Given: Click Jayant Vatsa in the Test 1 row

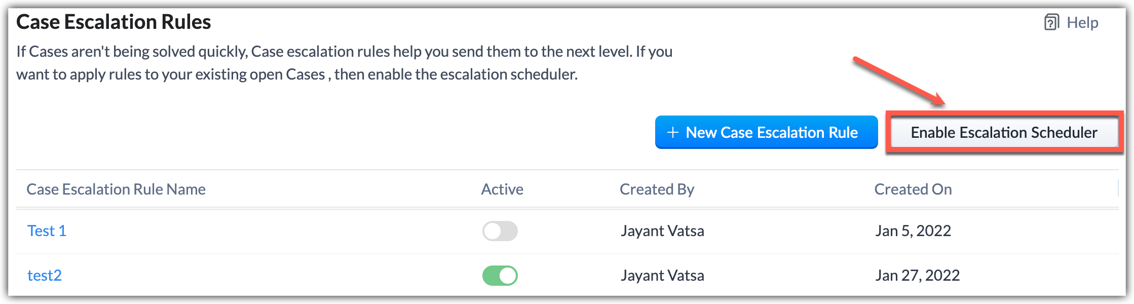Looking at the screenshot, I should coord(662,231).
